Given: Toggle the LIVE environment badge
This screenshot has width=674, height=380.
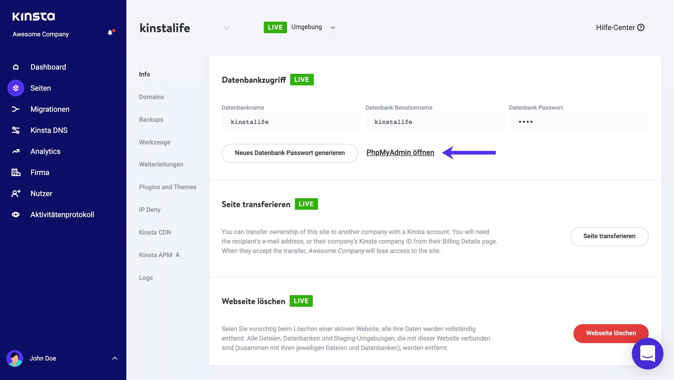Looking at the screenshot, I should tap(300, 27).
